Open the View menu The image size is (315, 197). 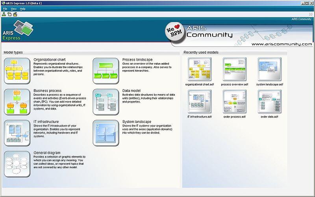pos(13,9)
